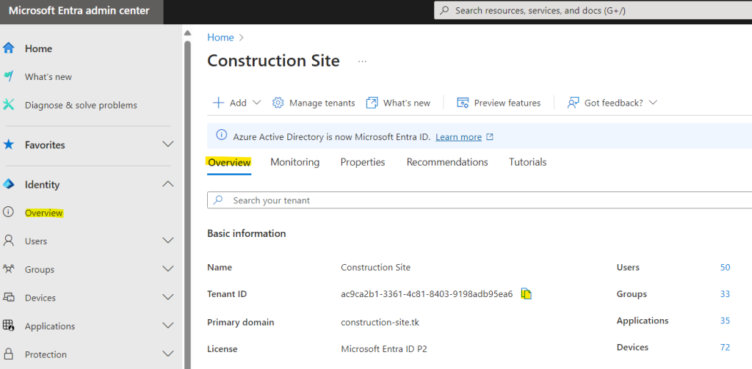The image size is (752, 369).
Task: Click the Applications grid icon
Action: 8,326
